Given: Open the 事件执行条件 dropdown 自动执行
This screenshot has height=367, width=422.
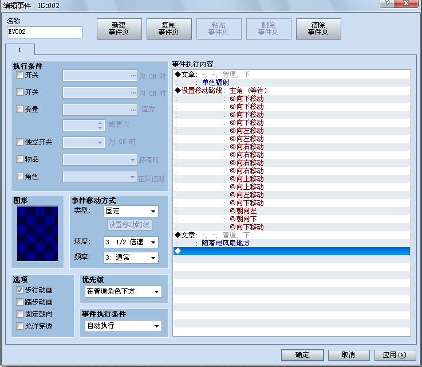Looking at the screenshot, I should [124, 326].
